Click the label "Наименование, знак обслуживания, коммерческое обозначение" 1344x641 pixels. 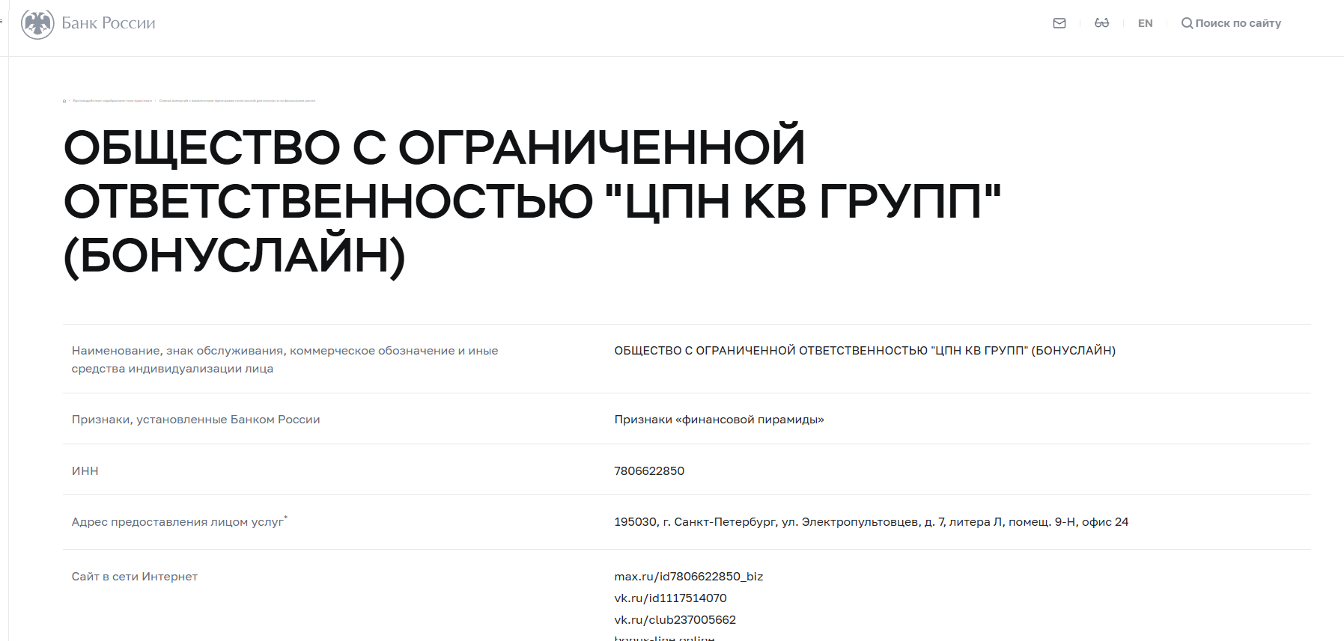pyautogui.click(x=285, y=359)
